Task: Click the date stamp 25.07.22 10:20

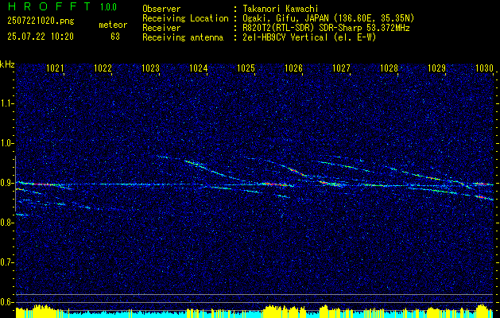Action: pos(41,37)
